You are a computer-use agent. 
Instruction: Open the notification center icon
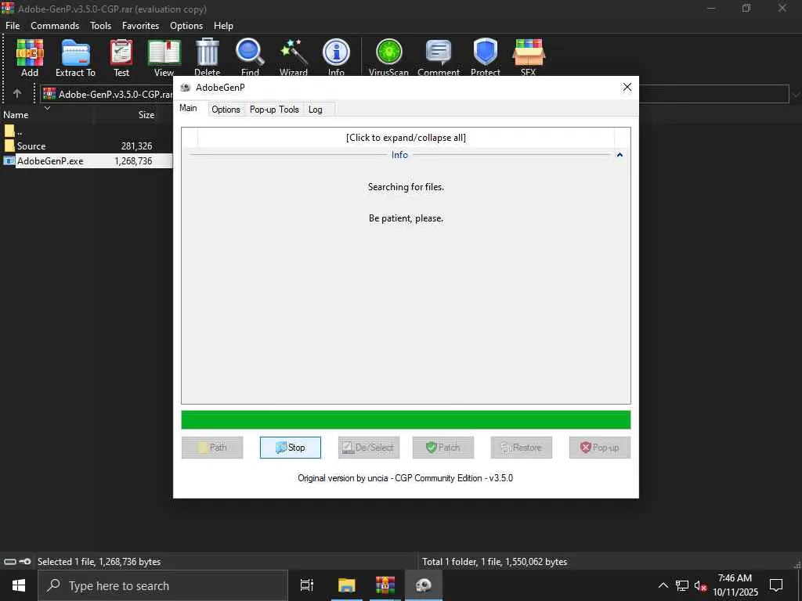click(x=776, y=585)
